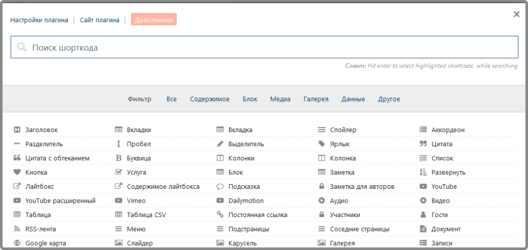528x250 pixels.
Task: Click the Ярлык tag icon
Action: [322, 144]
